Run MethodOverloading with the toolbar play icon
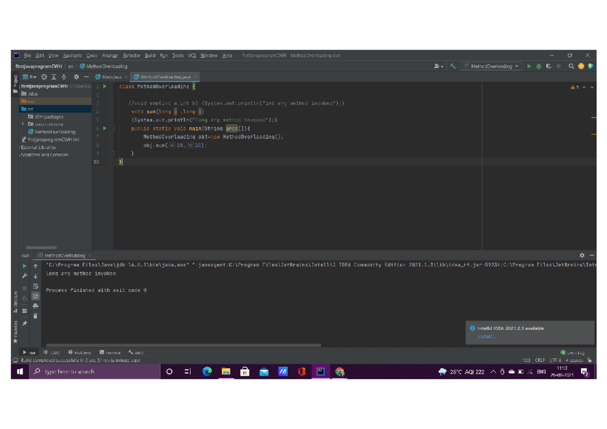607x429 pixels. pos(529,66)
